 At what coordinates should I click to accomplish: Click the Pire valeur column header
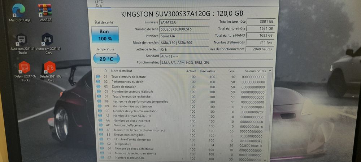pos(208,71)
